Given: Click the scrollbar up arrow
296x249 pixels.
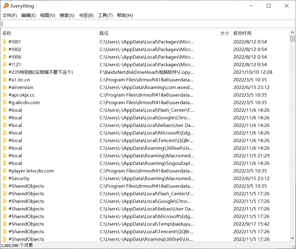Looking at the screenshot, I should (292, 32).
